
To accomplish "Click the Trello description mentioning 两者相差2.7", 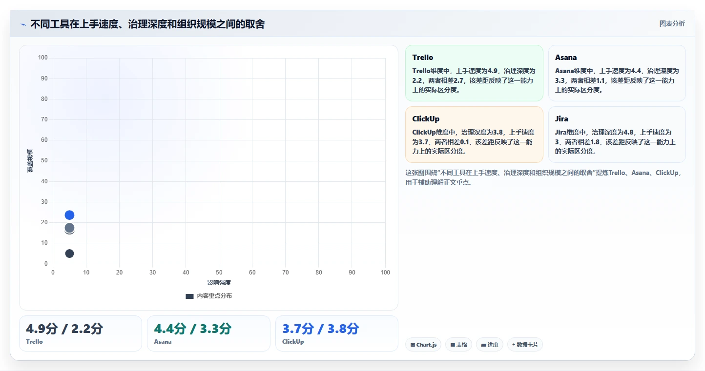I will coord(474,80).
